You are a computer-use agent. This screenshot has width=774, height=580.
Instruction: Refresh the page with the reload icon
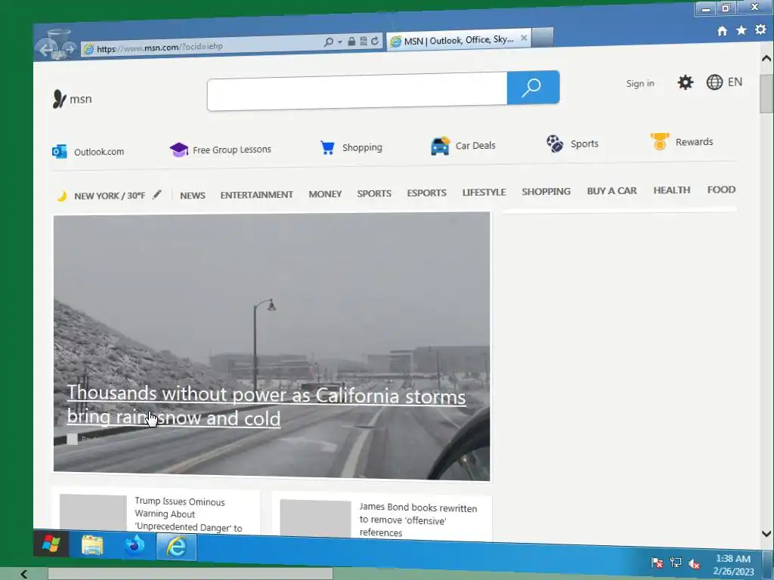point(375,41)
